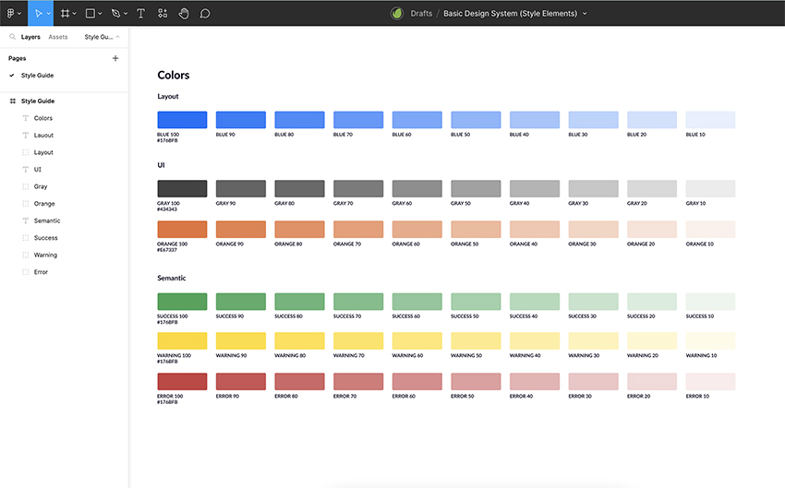This screenshot has height=488, width=785.
Task: Select the Warning 100 yellow swatch
Action: pos(182,341)
